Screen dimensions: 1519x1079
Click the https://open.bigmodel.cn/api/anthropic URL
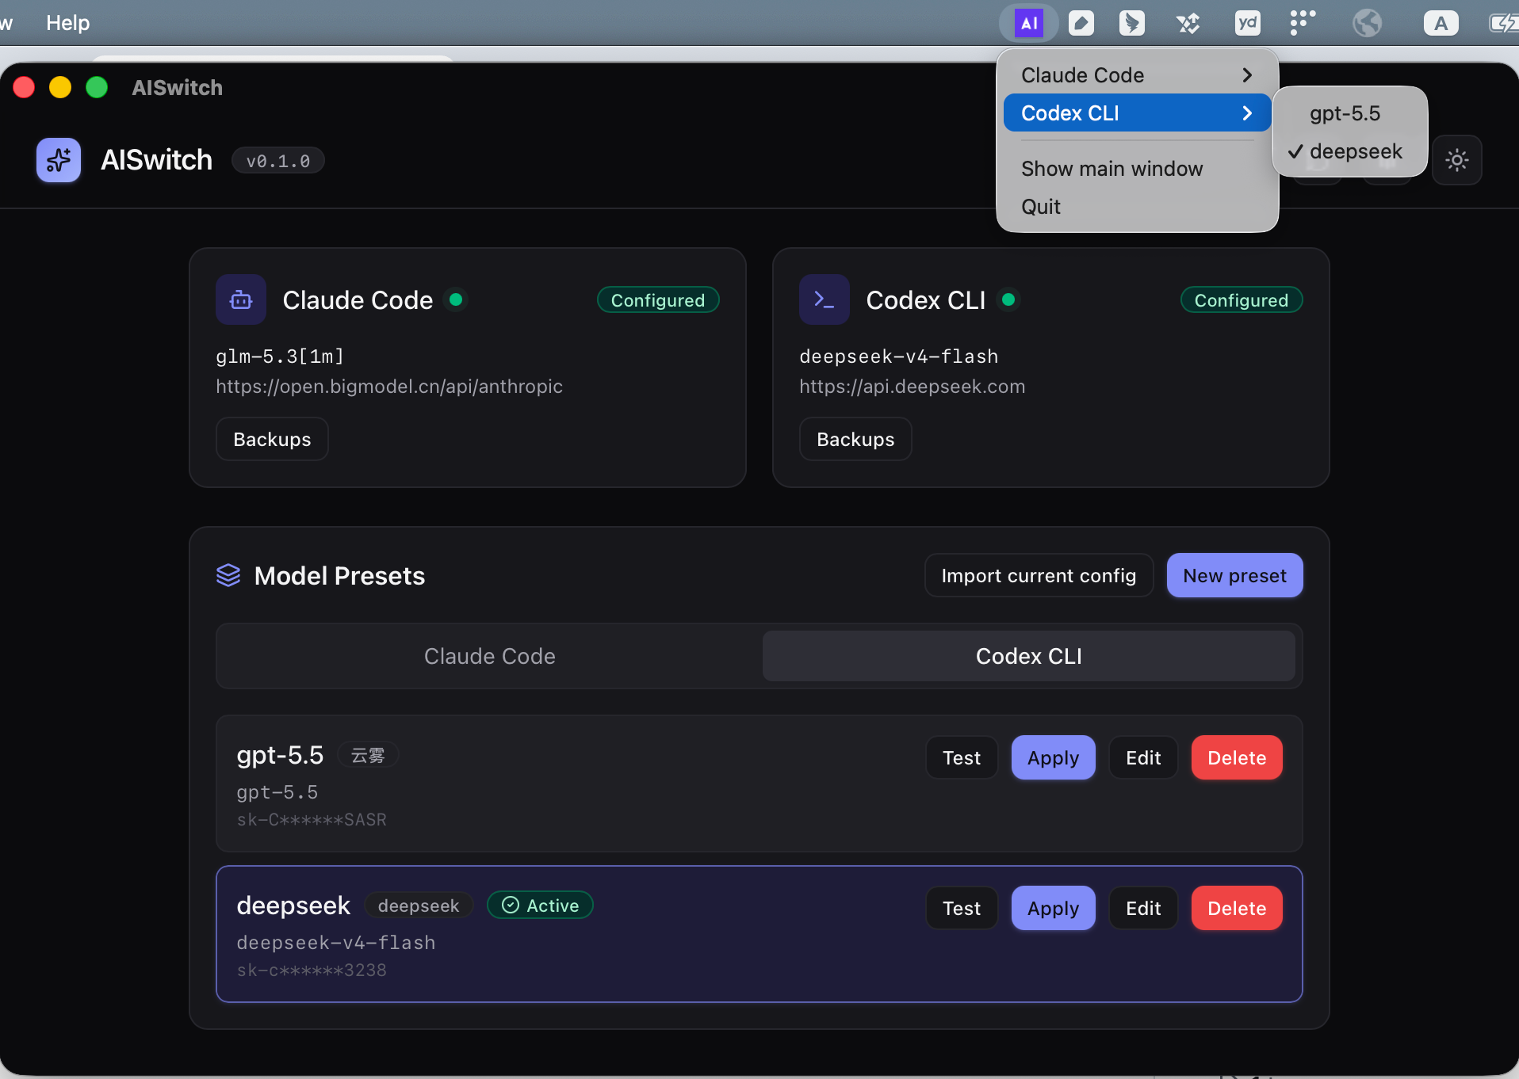[x=389, y=386]
